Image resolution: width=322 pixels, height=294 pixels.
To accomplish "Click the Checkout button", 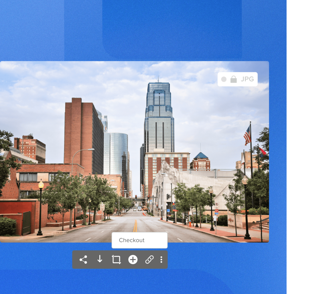I will (x=139, y=240).
